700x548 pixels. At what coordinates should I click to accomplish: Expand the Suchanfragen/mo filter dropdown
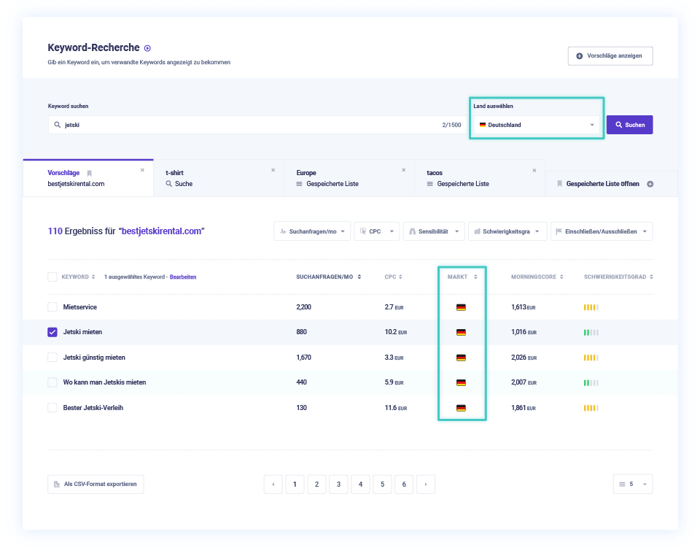[312, 231]
